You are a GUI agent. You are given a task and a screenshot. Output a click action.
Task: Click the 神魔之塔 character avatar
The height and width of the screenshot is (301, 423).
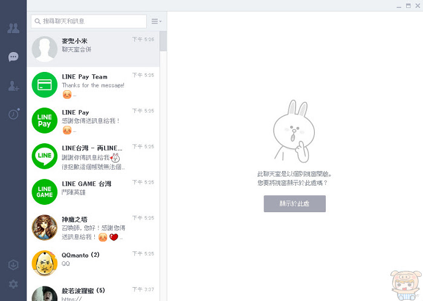pyautogui.click(x=45, y=227)
